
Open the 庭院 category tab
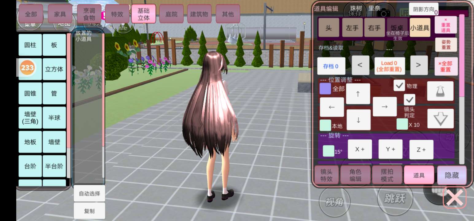pyautogui.click(x=171, y=14)
